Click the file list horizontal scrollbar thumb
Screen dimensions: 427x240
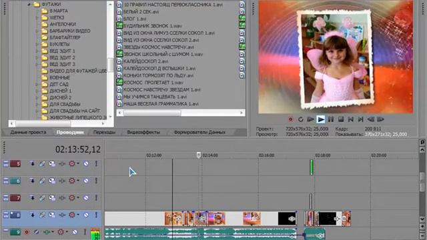pyautogui.click(x=152, y=113)
